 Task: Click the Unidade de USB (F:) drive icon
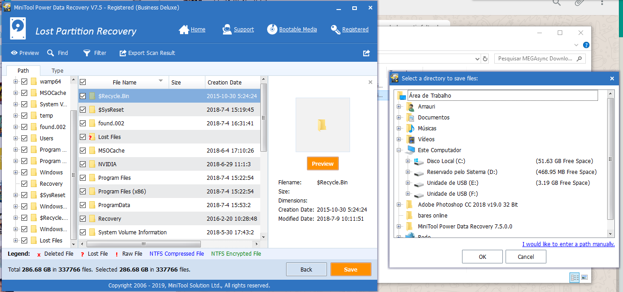coord(419,194)
